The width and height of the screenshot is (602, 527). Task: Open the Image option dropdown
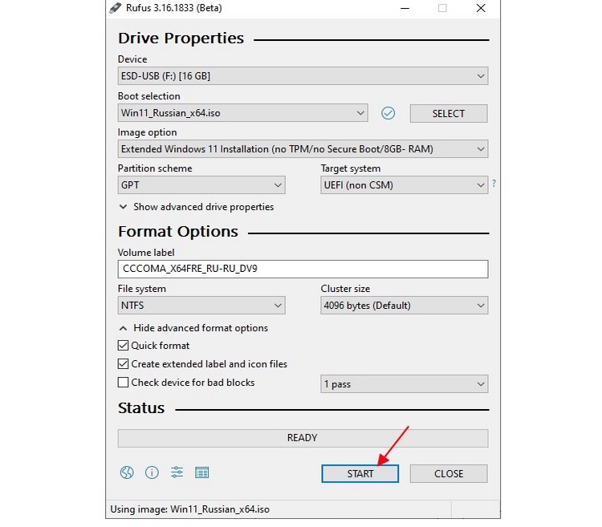tap(303, 149)
